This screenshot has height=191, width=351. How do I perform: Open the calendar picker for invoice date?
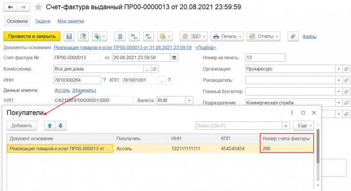[x=174, y=58]
